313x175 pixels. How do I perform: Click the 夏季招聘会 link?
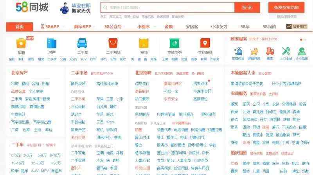(x=173, y=84)
